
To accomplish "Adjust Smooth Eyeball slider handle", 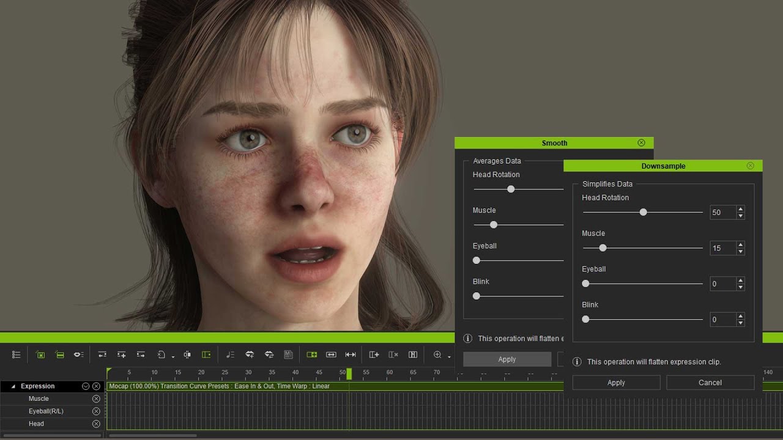I will click(x=477, y=260).
